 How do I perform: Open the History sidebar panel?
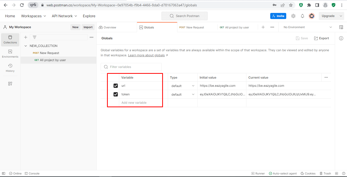pyautogui.click(x=10, y=68)
